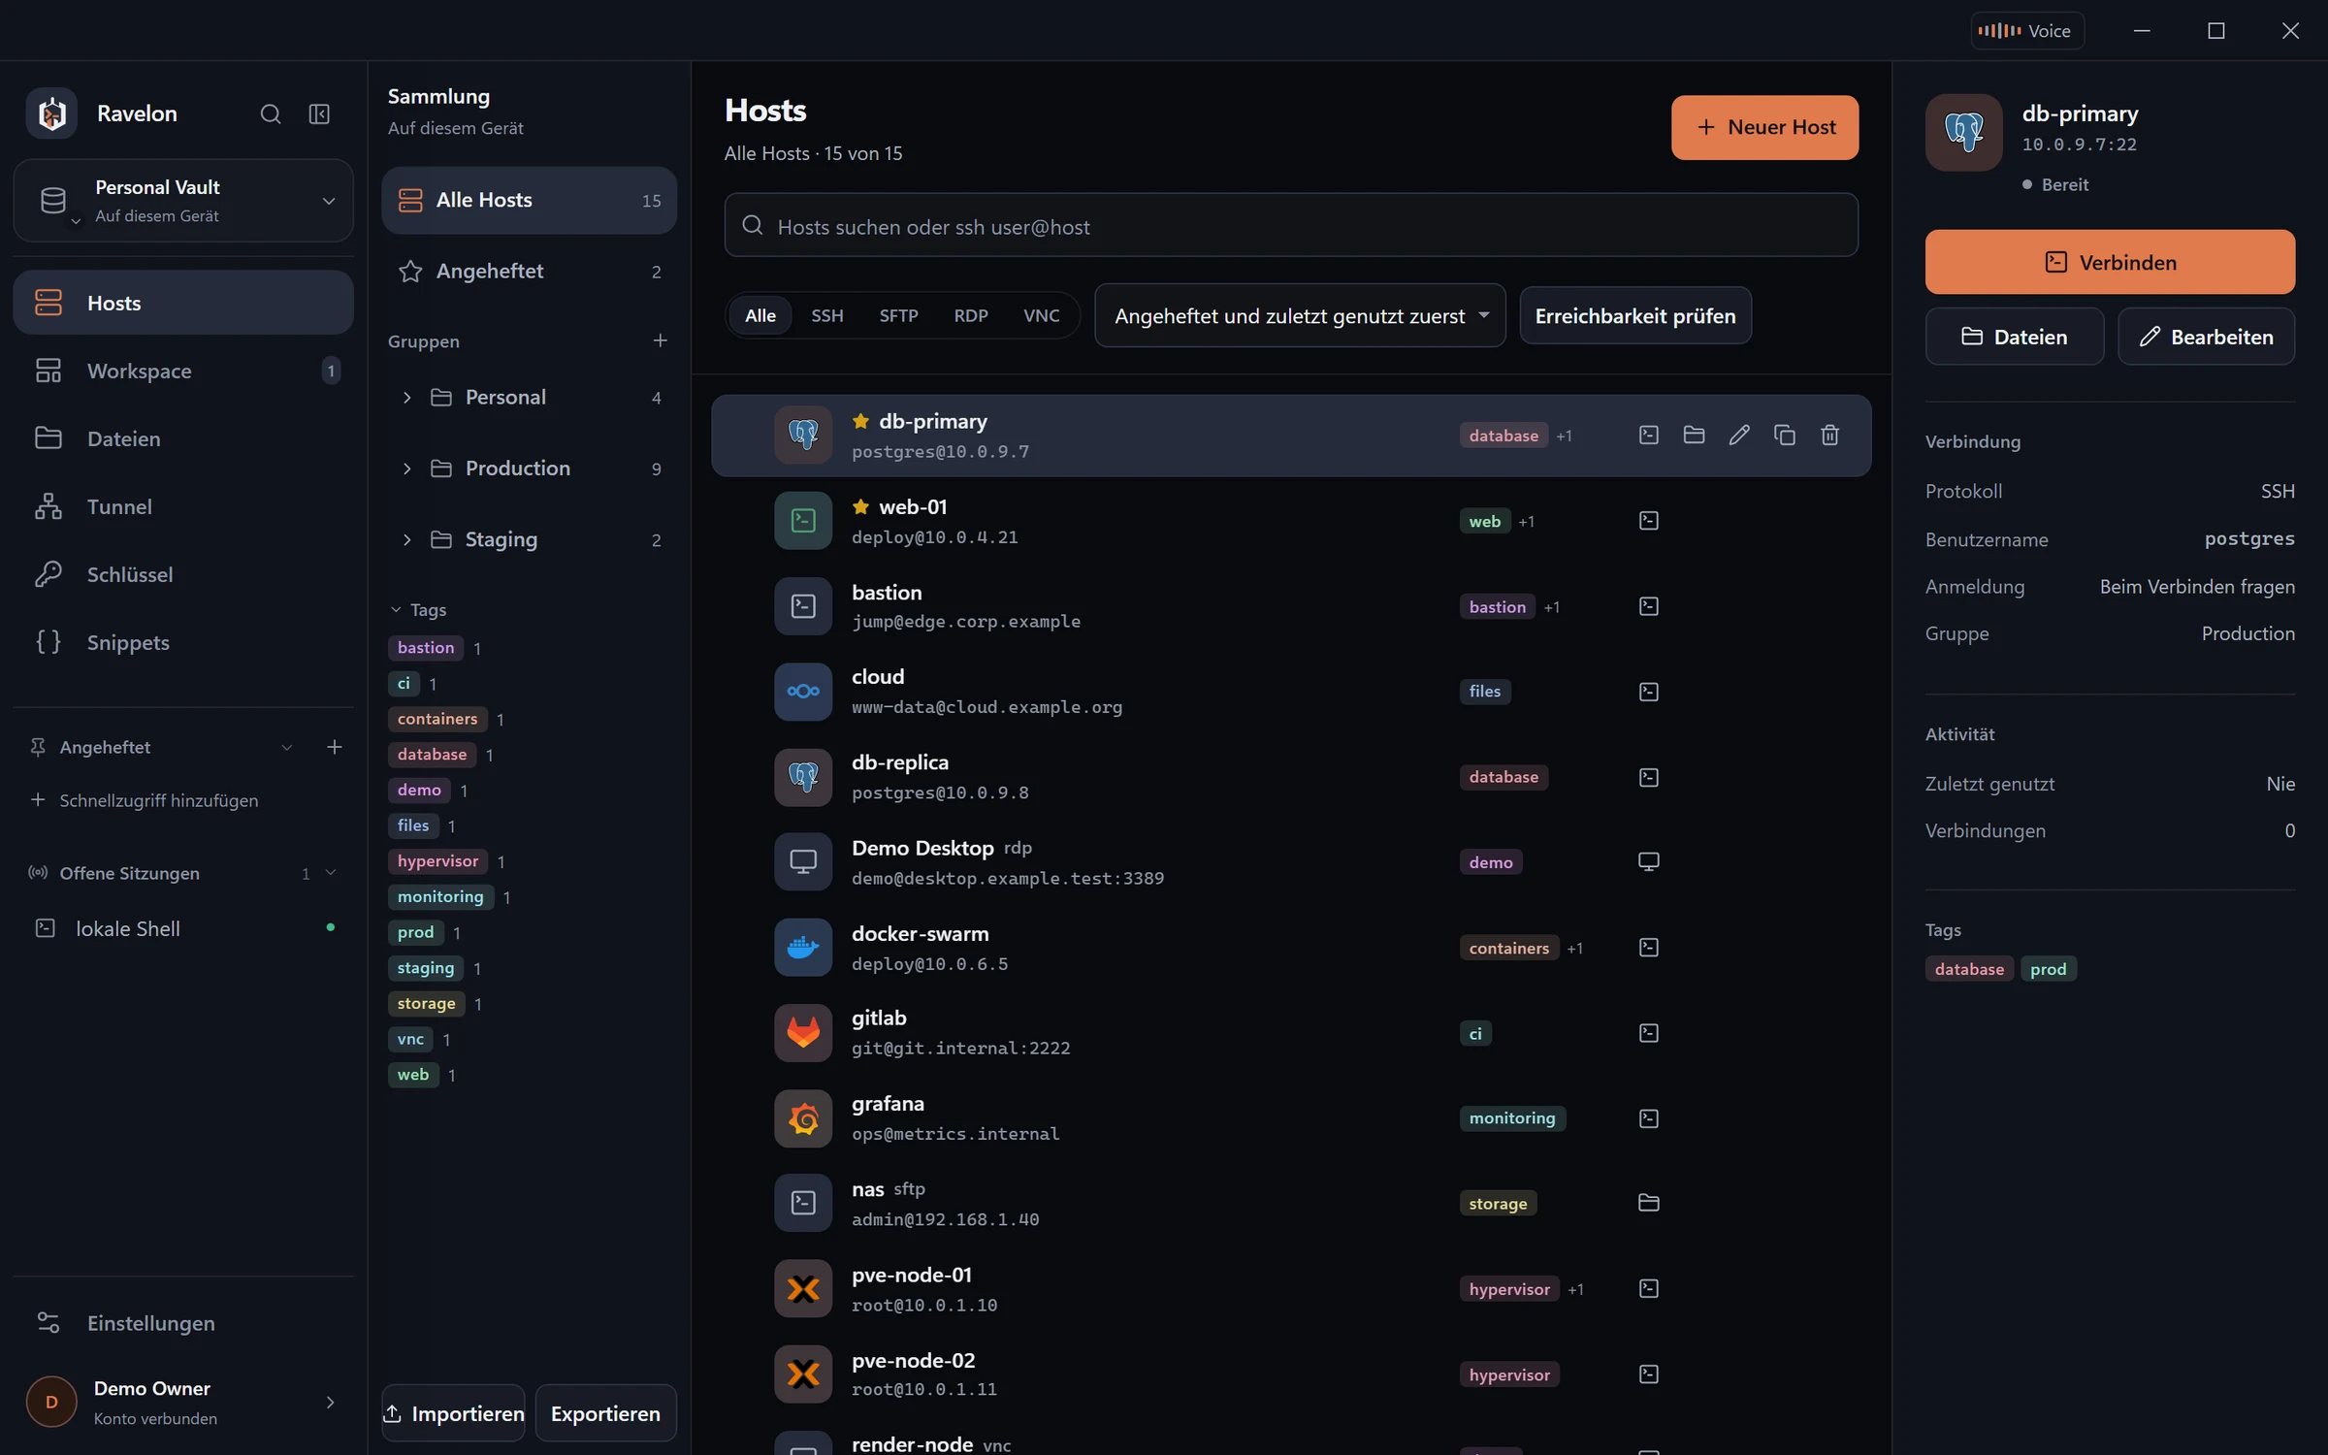Connect to web-01 via terminal icon
2328x1455 pixels.
click(x=1649, y=521)
